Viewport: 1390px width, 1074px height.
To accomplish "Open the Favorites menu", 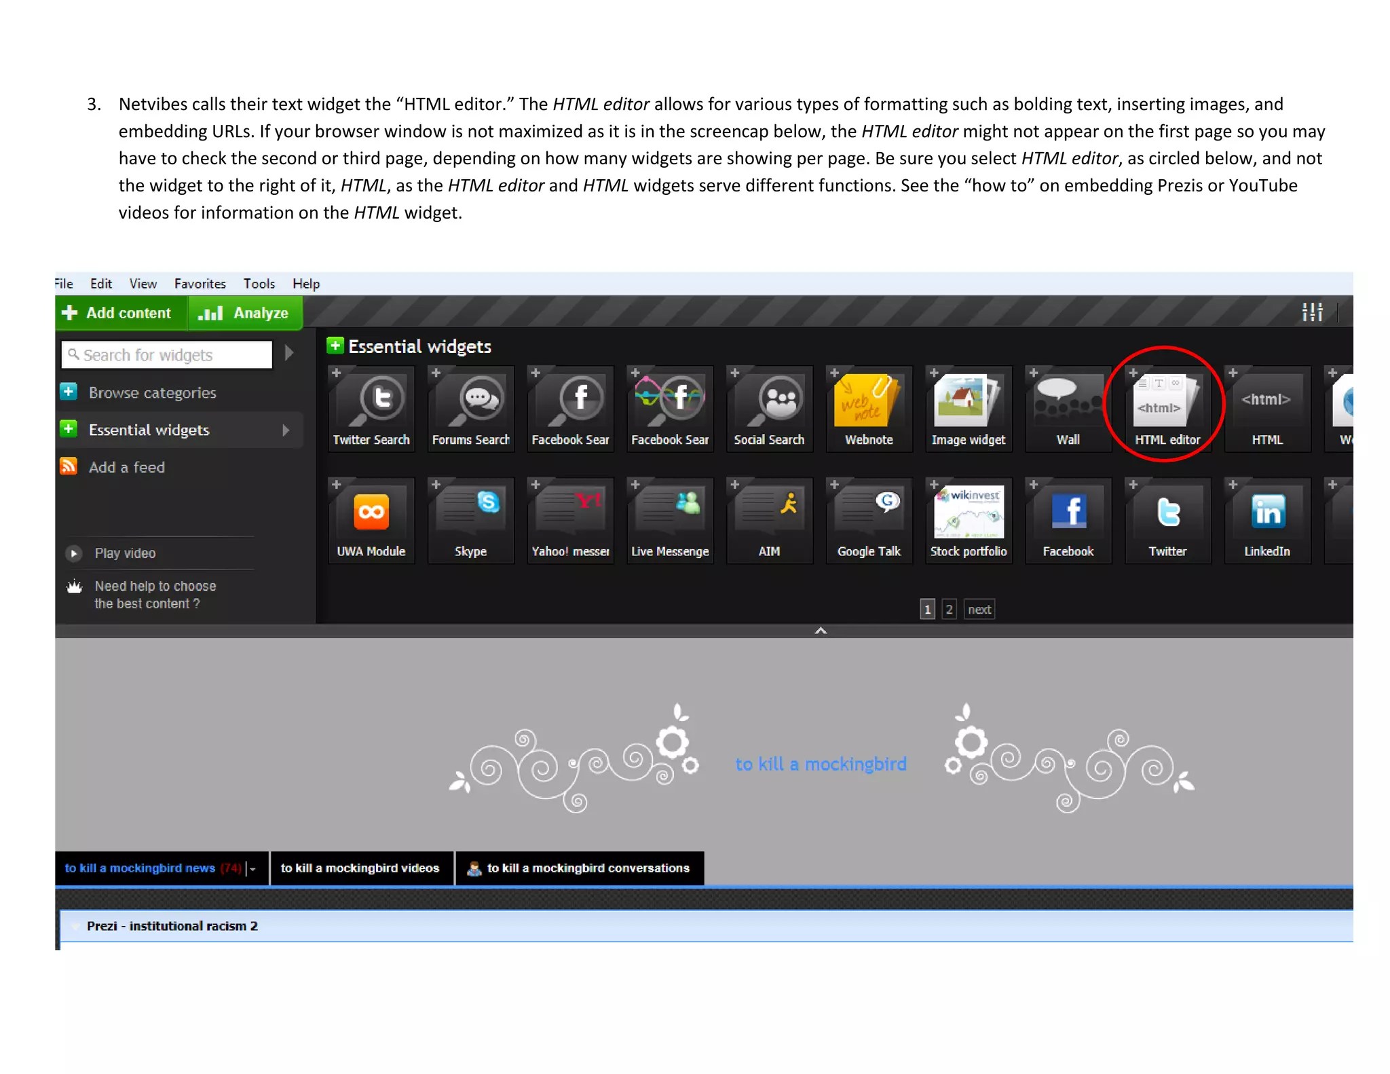I will [200, 284].
